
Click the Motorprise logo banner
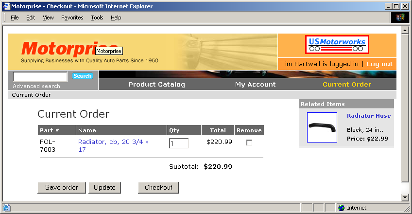point(142,52)
